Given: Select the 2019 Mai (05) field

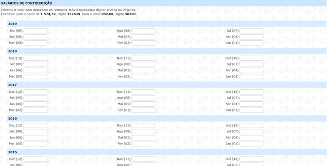Looking at the screenshot, I should tap(143, 37).
